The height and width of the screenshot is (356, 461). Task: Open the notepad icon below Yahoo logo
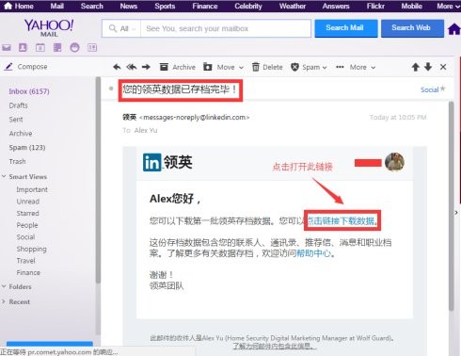tap(57, 47)
